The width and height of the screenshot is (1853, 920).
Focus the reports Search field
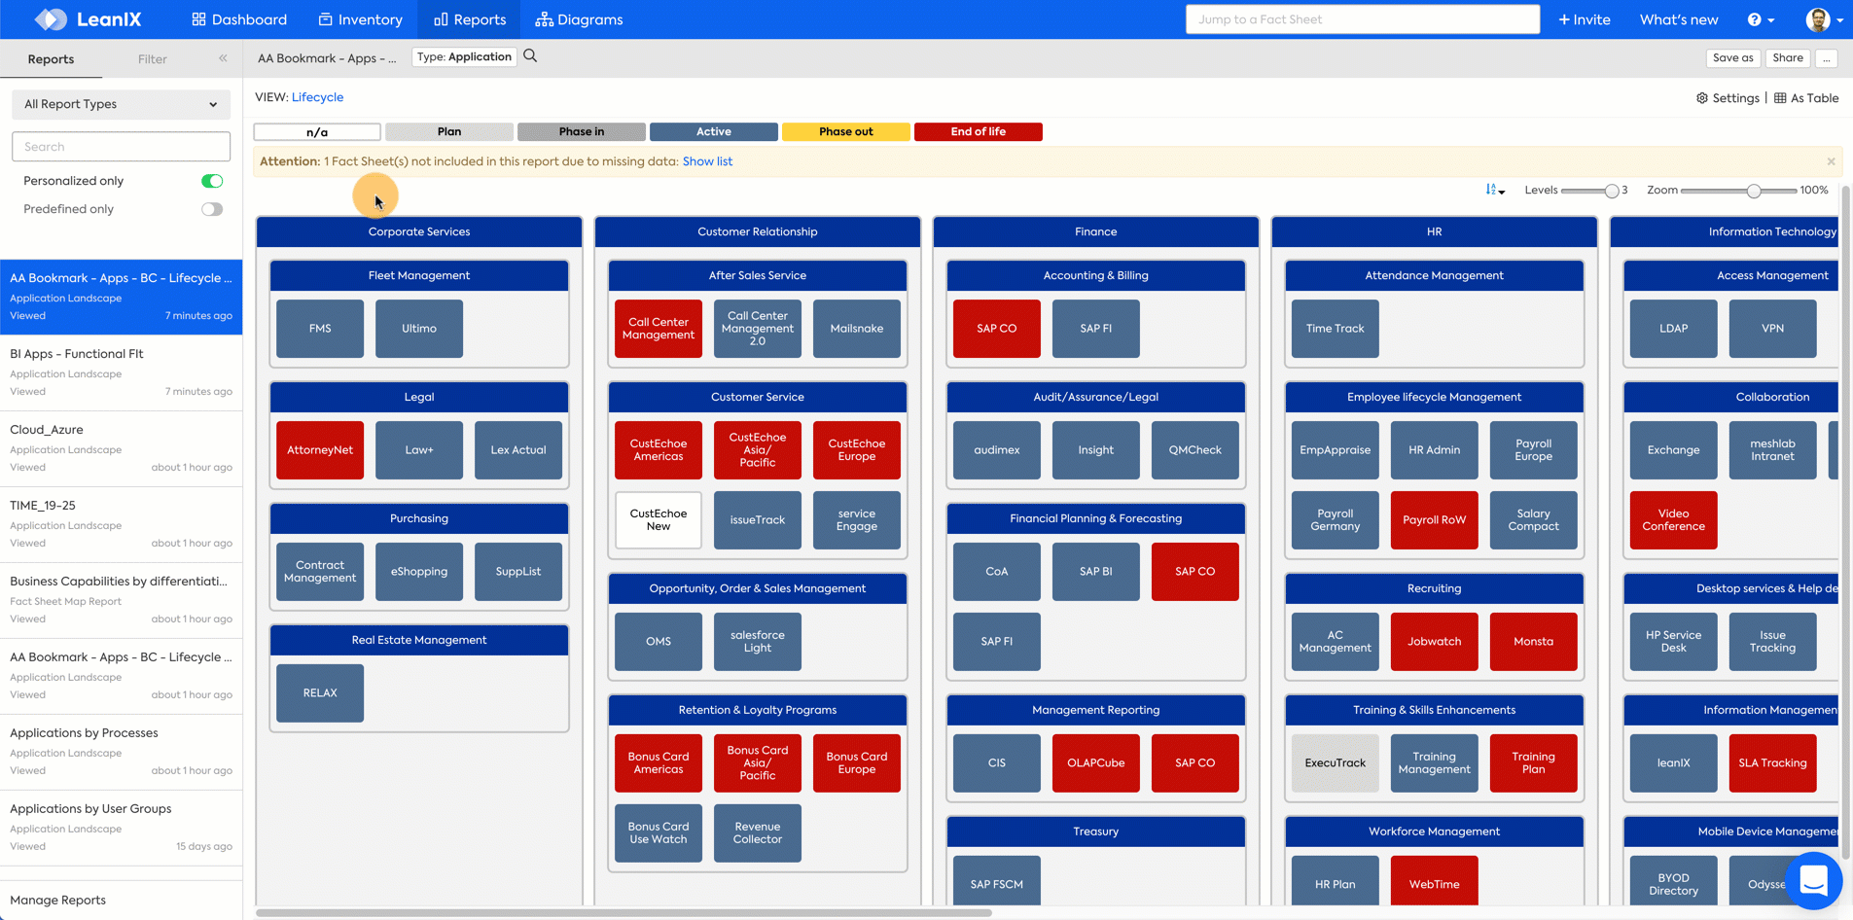[121, 147]
